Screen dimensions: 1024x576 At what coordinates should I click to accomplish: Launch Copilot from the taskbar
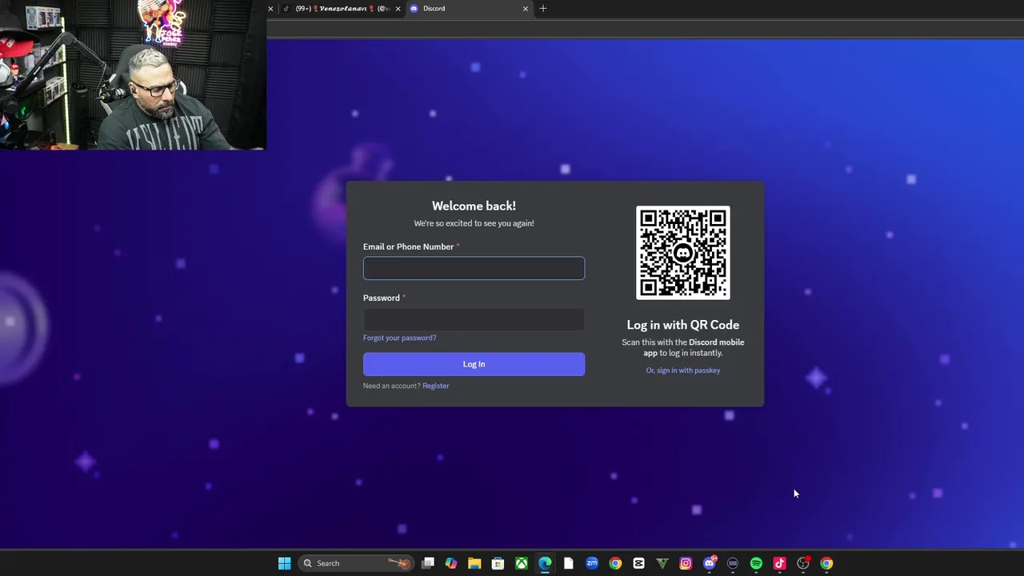click(451, 563)
